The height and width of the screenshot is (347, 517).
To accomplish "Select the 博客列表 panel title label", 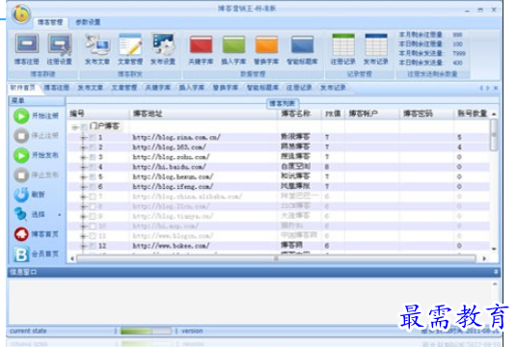I will click(x=283, y=104).
